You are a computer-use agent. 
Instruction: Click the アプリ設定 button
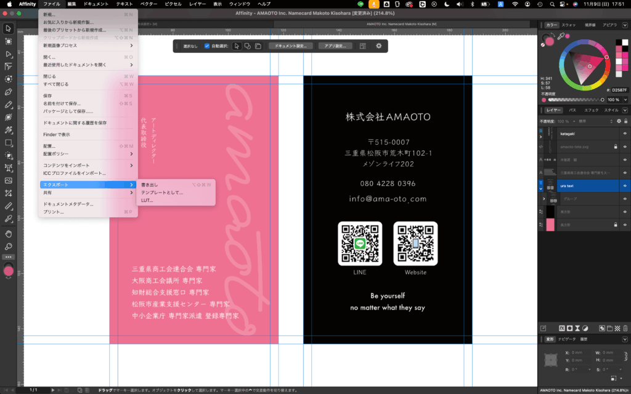(335, 46)
